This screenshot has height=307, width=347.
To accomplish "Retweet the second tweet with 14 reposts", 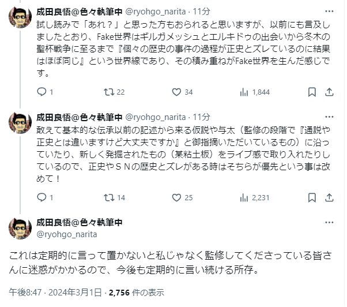I will pos(108,197).
